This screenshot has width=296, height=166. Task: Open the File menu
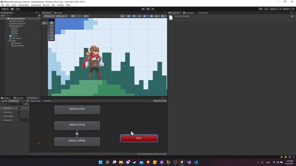2,5
